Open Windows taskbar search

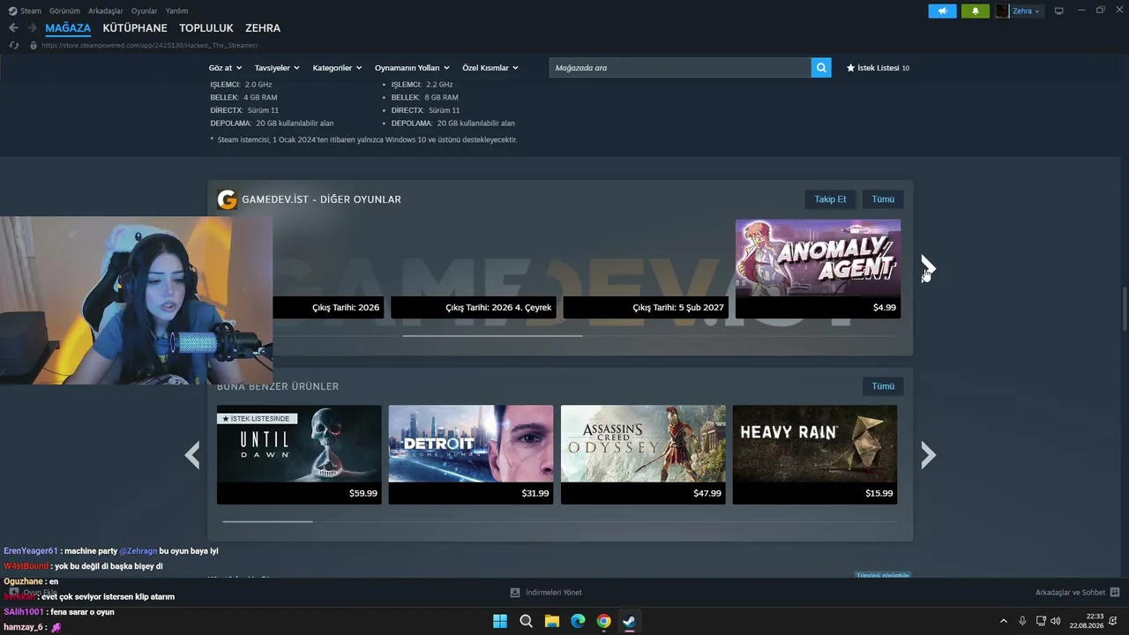pos(527,621)
